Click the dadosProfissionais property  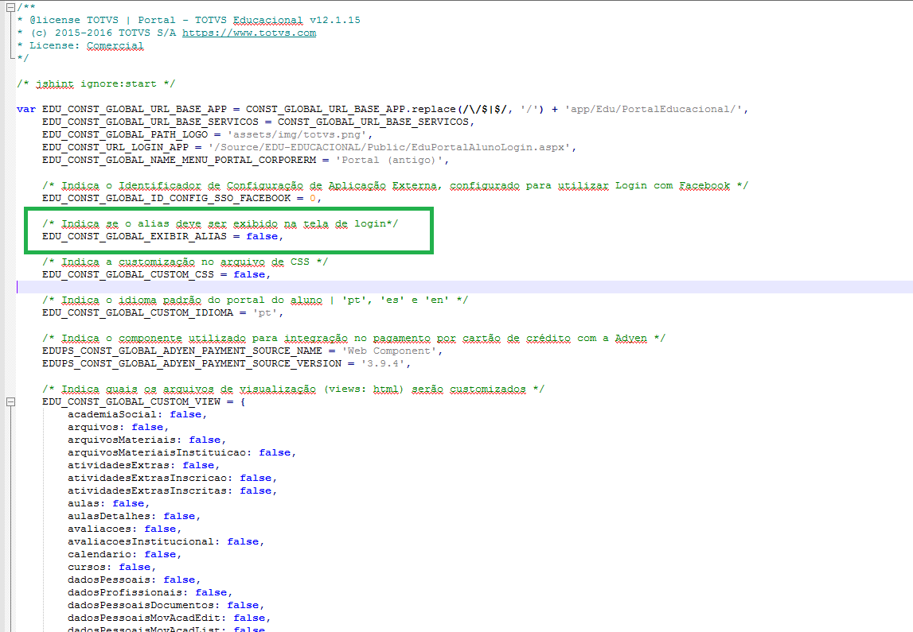tap(128, 593)
